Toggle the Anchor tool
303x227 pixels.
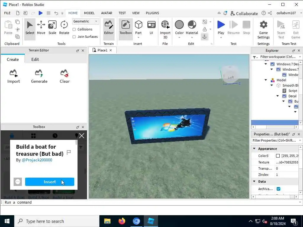205,37
